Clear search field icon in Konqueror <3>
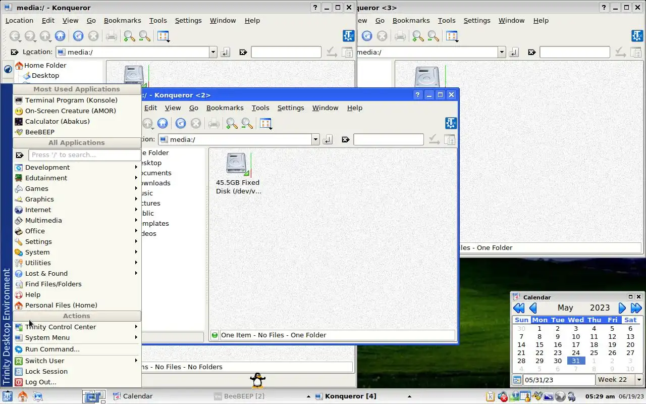This screenshot has width=646, height=404. coord(532,52)
